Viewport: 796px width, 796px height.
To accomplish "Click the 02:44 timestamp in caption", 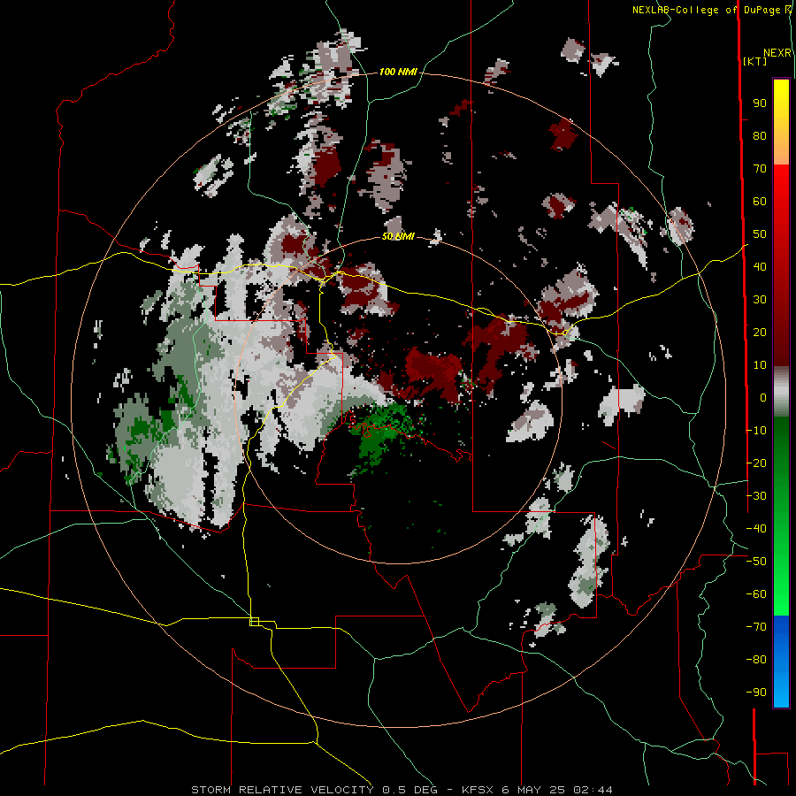I will coord(593,790).
